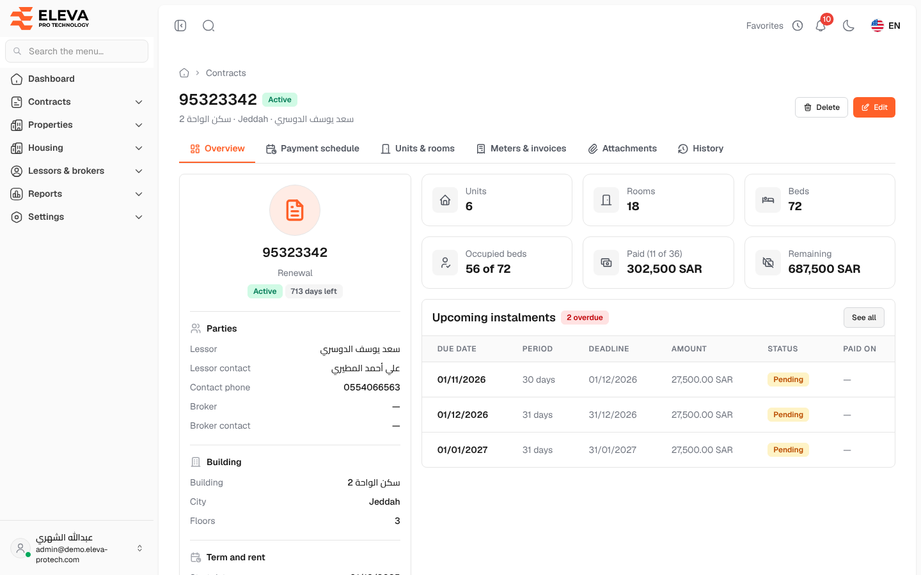
Task: Click the Occupied beds person icon
Action: coord(445,263)
